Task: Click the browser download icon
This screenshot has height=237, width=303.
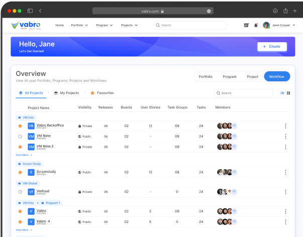Action: (x=275, y=11)
